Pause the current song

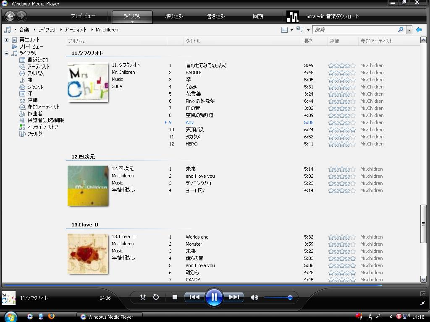click(214, 297)
